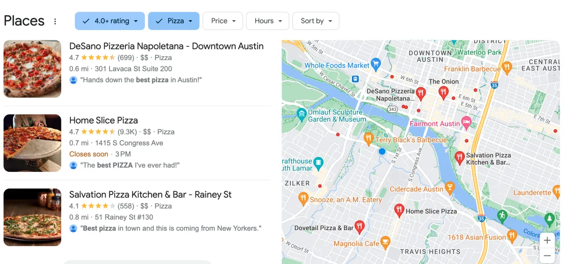Viewport: 564px width, 264px height.
Task: Click the blue current location dot
Action: [x=382, y=151]
